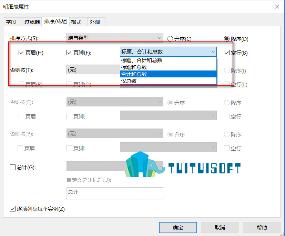Screen dimensions: 285x236
Task: Close the 明细表属性 dialog
Action: point(277,7)
